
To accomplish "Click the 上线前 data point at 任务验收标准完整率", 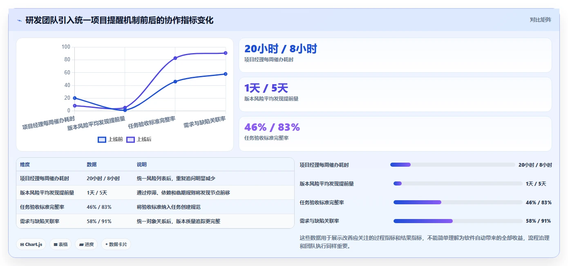I will tap(175, 81).
